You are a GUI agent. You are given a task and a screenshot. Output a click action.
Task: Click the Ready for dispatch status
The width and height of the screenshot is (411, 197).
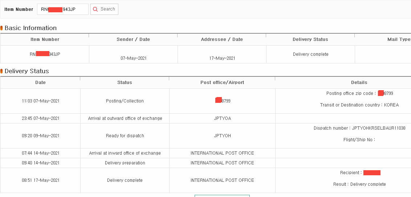[x=125, y=135]
